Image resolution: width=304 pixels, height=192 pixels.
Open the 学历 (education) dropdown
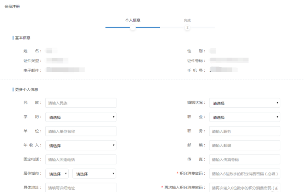coord(80,117)
